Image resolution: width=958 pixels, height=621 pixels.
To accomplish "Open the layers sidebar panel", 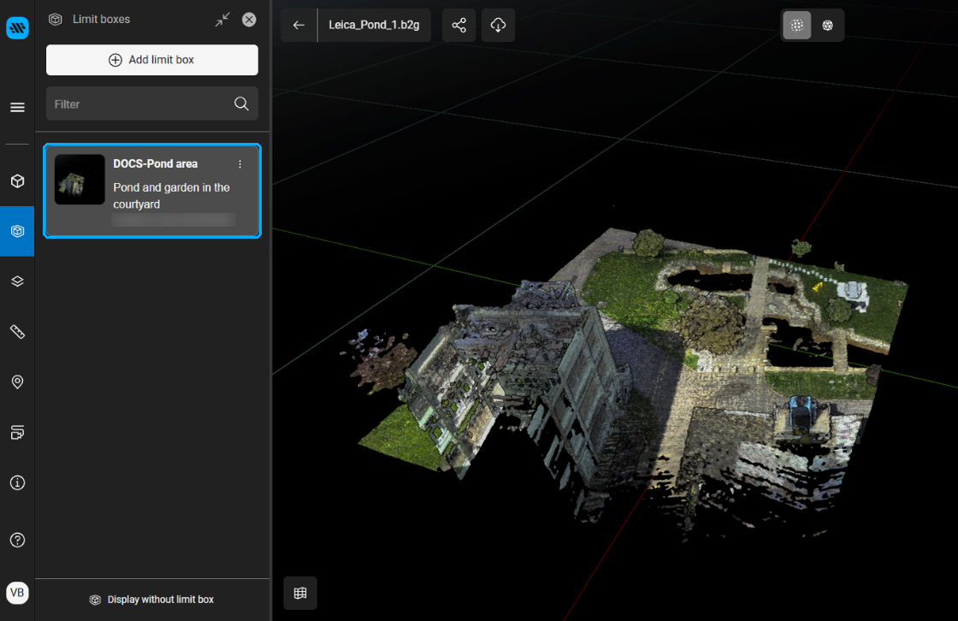I will point(17,281).
